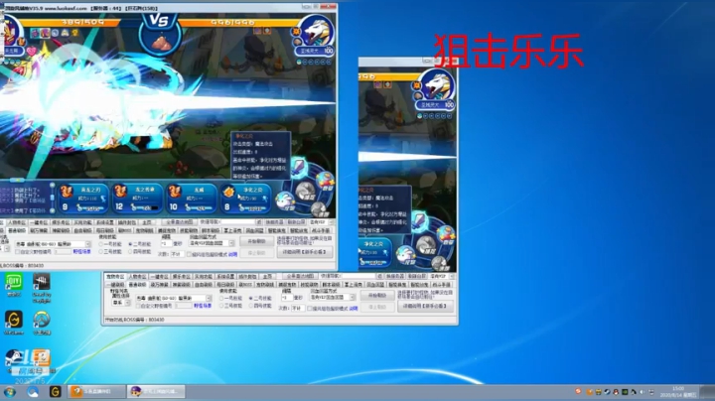The height and width of the screenshot is (401, 715).
Task: Click start farming button in large window panel
Action: coord(256,241)
